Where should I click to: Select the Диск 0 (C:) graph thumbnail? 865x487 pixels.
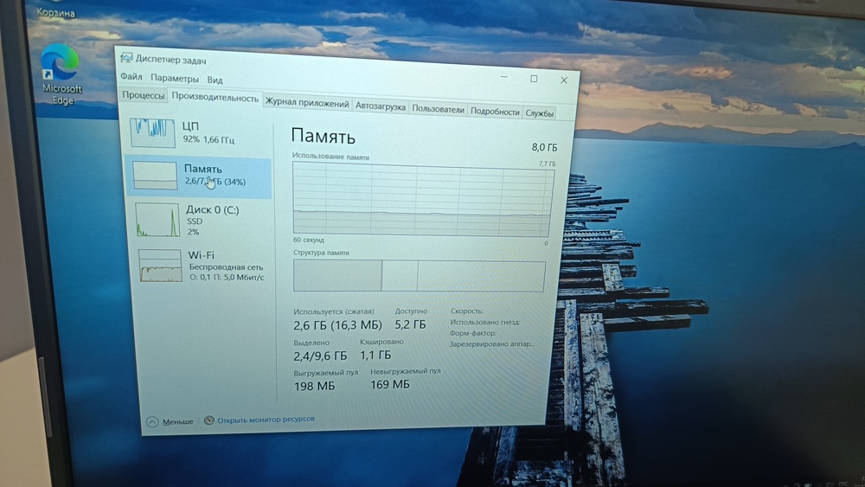pyautogui.click(x=157, y=220)
